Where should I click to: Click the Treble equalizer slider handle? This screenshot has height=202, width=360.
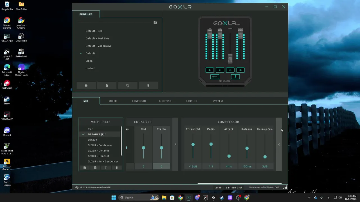(161, 148)
